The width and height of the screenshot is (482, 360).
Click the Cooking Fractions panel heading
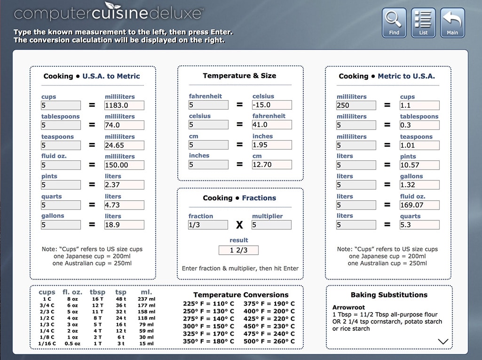239,198
